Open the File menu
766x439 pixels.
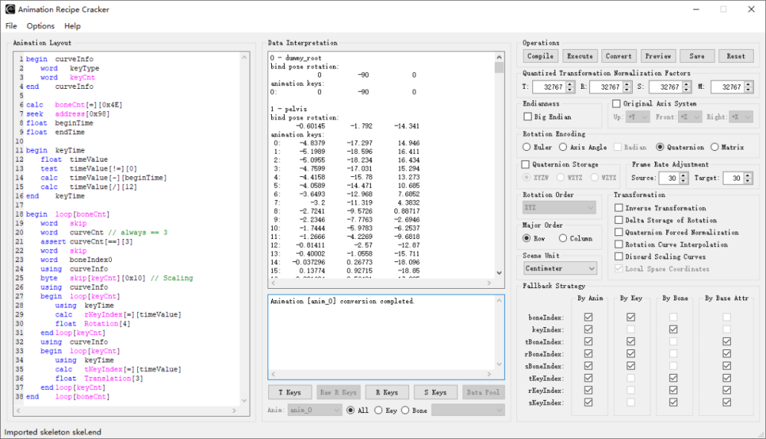tap(11, 26)
